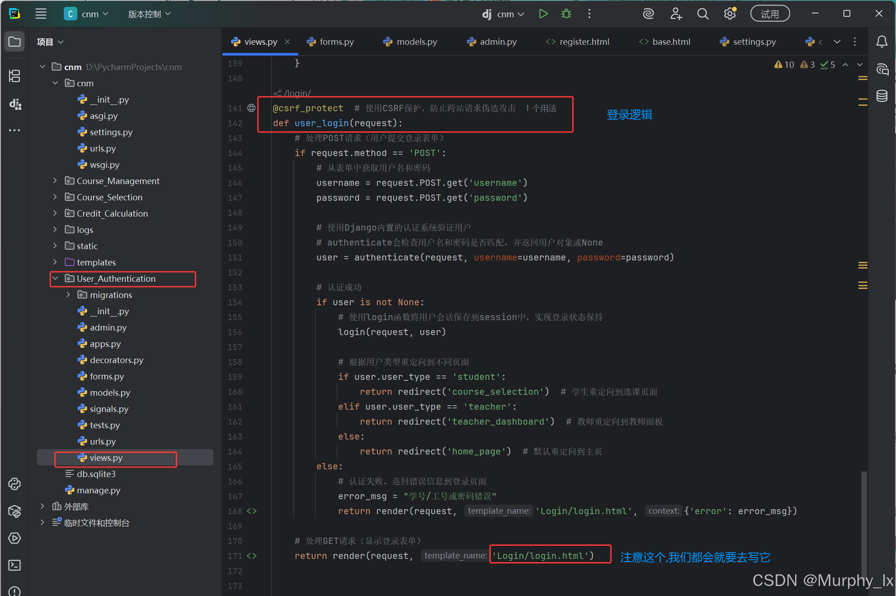Open the Structure tool window
This screenshot has height=596, width=896.
tap(14, 76)
